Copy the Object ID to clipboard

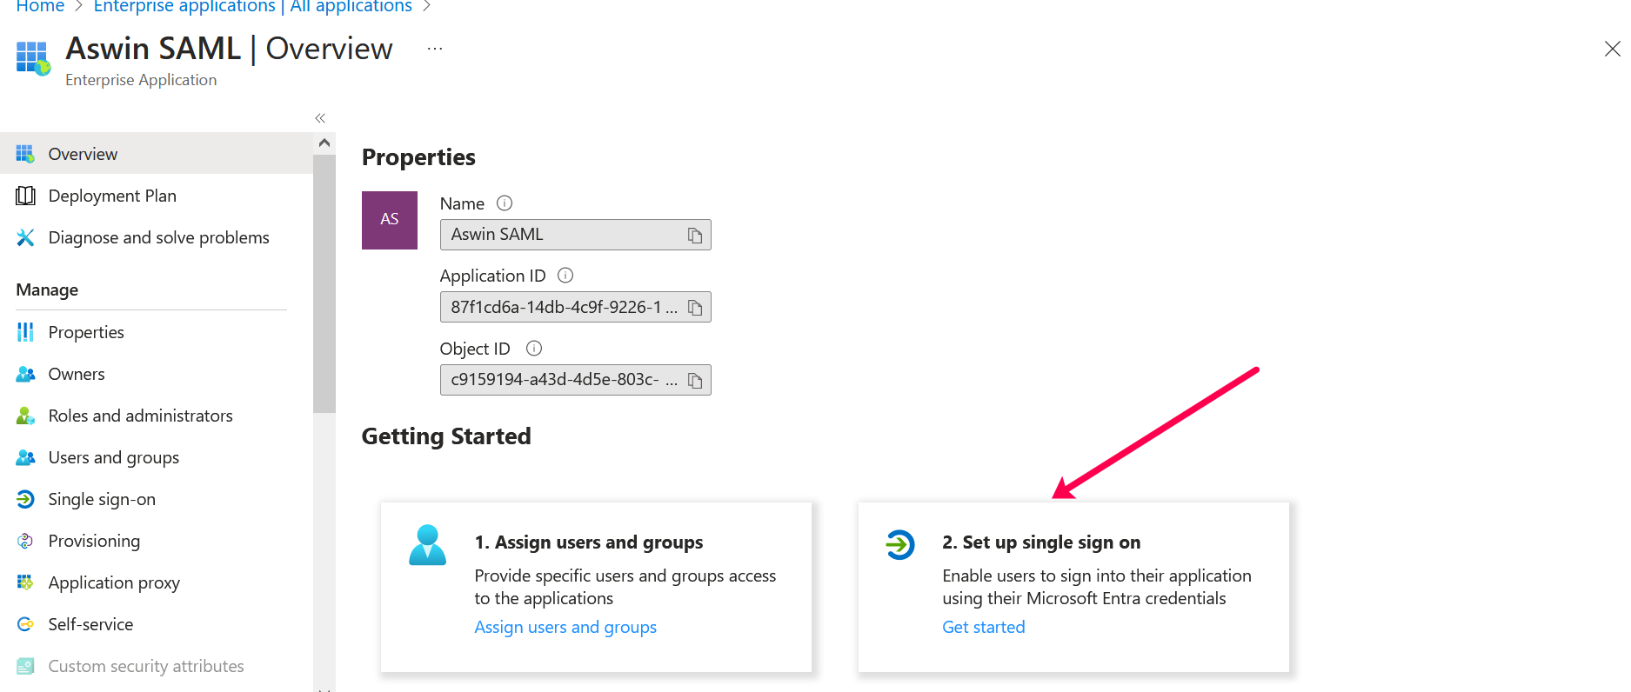(695, 381)
